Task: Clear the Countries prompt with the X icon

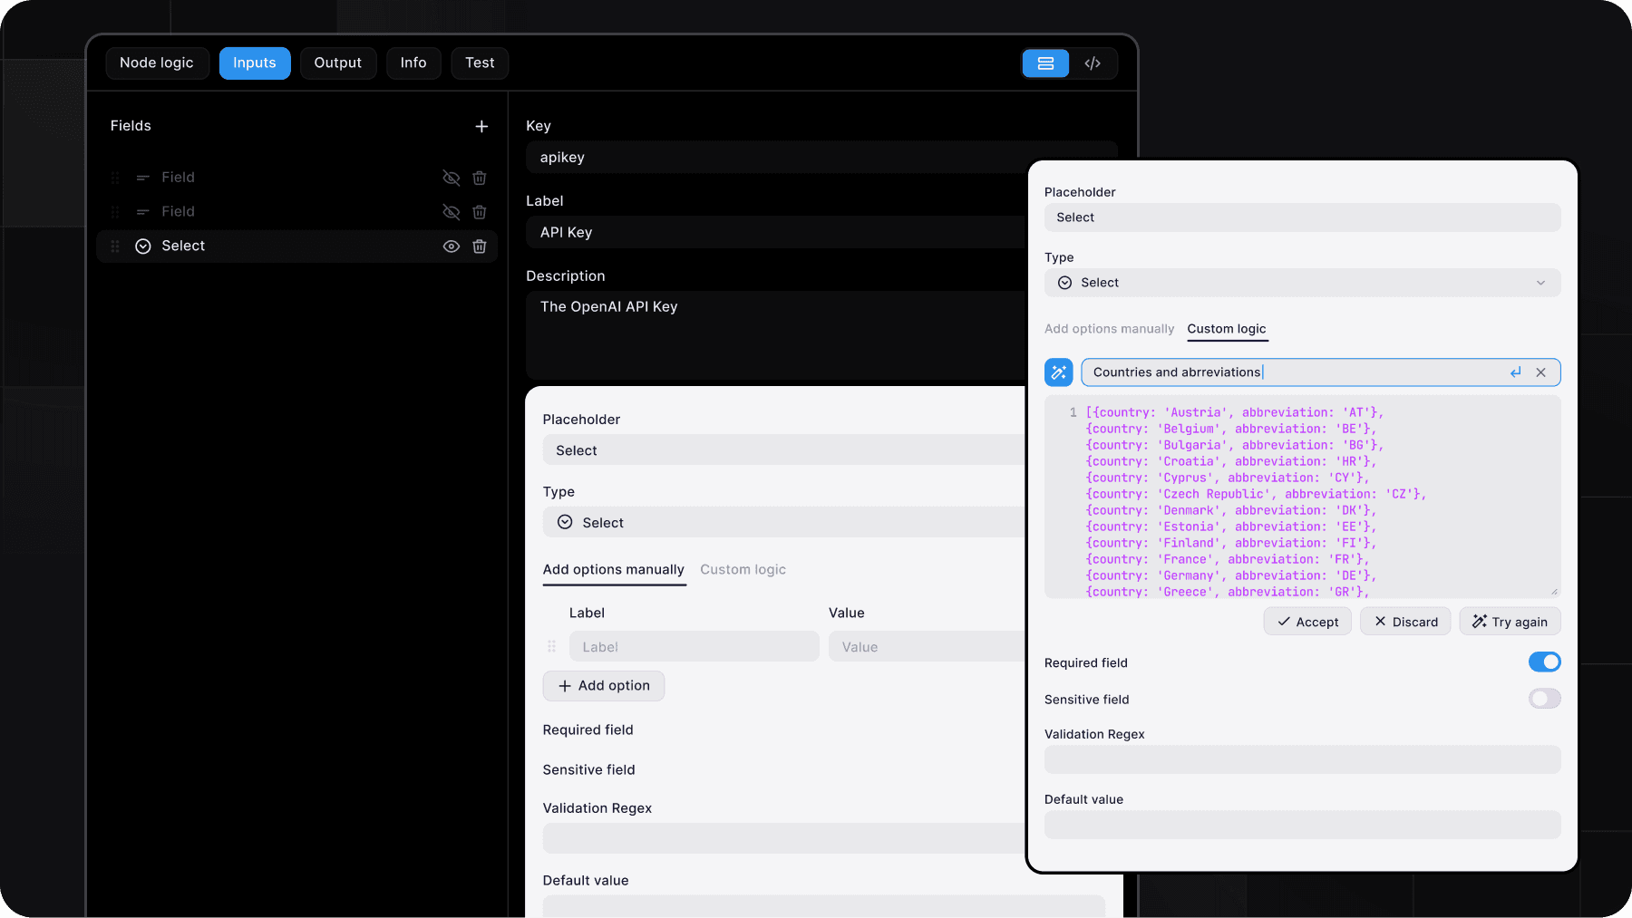Action: click(1540, 372)
